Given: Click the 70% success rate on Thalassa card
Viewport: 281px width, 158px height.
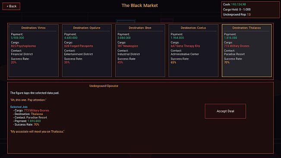Looking at the screenshot, I should 227,62.
